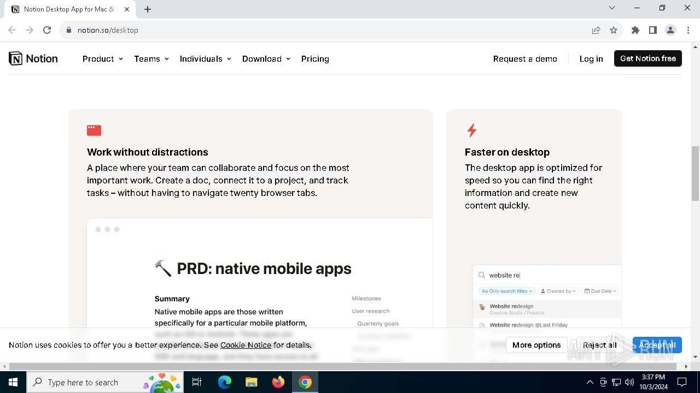Screen dimensions: 700x393
Task: Select Website redesign @Last Friday result
Action: pos(547,325)
